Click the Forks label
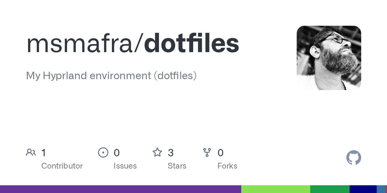The width and height of the screenshot is (387, 193). 227,166
